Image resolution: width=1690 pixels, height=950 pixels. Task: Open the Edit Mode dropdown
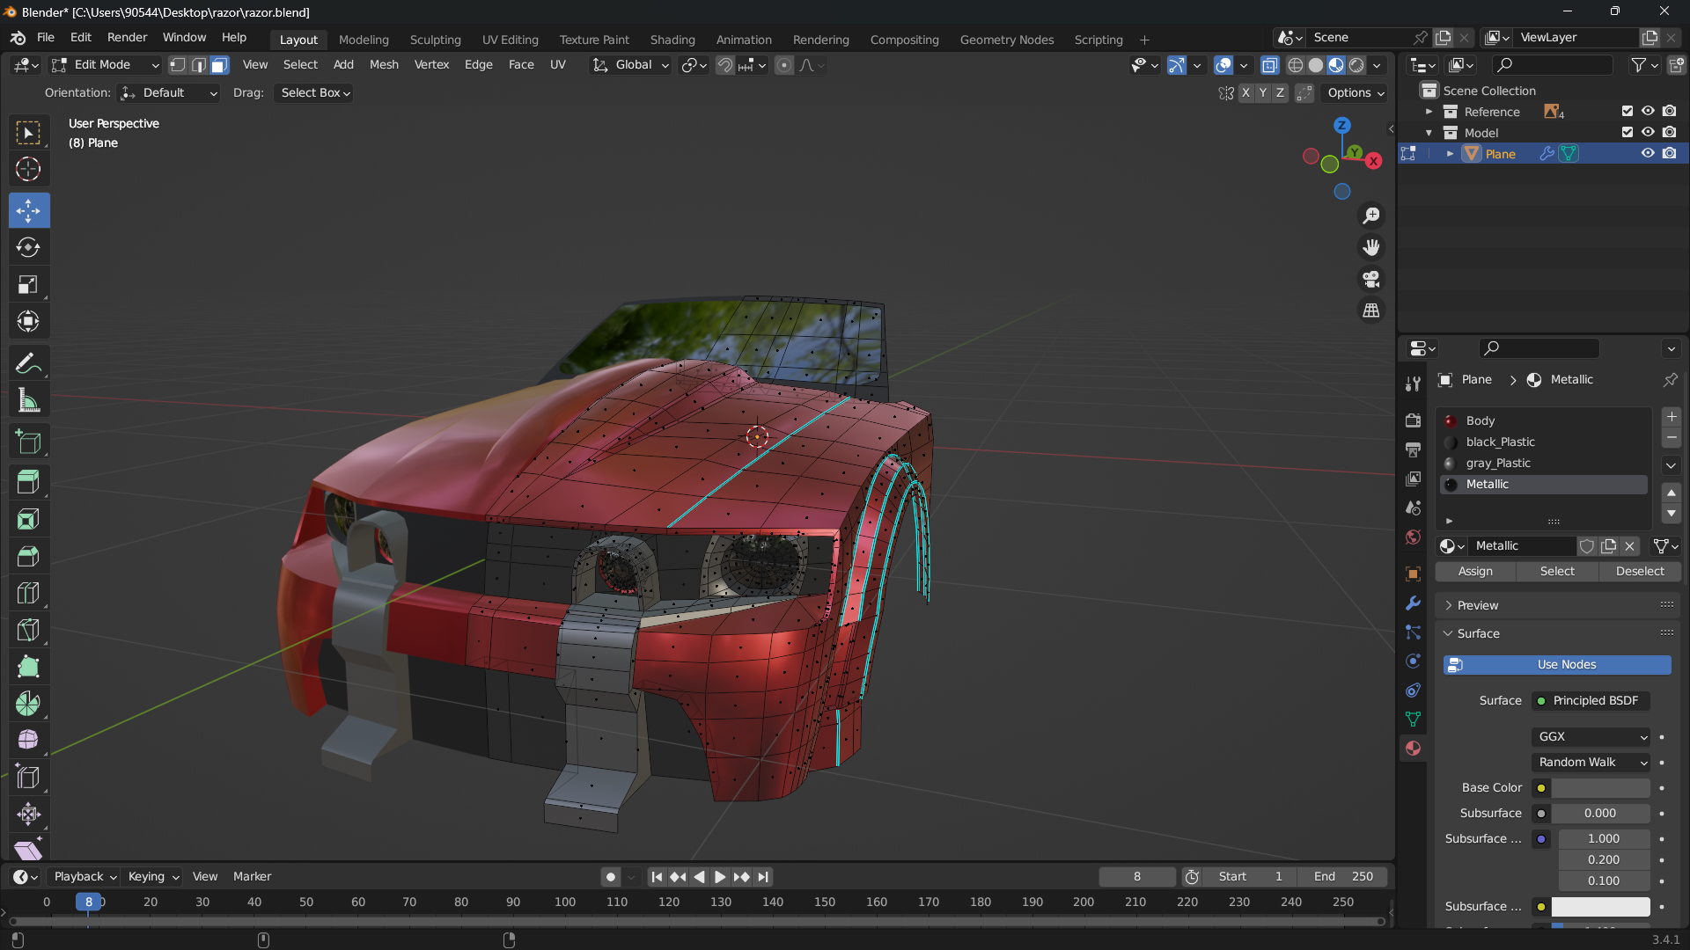(x=105, y=65)
